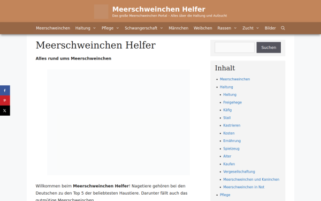This screenshot has width=321, height=201.
Task: Open Spielzeug link
Action: click(x=231, y=148)
